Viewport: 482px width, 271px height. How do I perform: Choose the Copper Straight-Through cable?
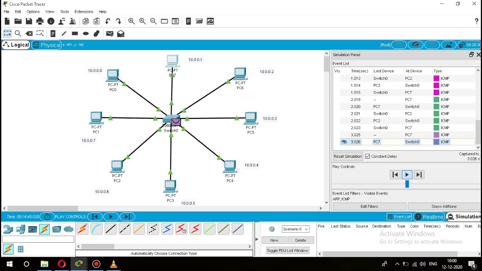tap(111, 229)
